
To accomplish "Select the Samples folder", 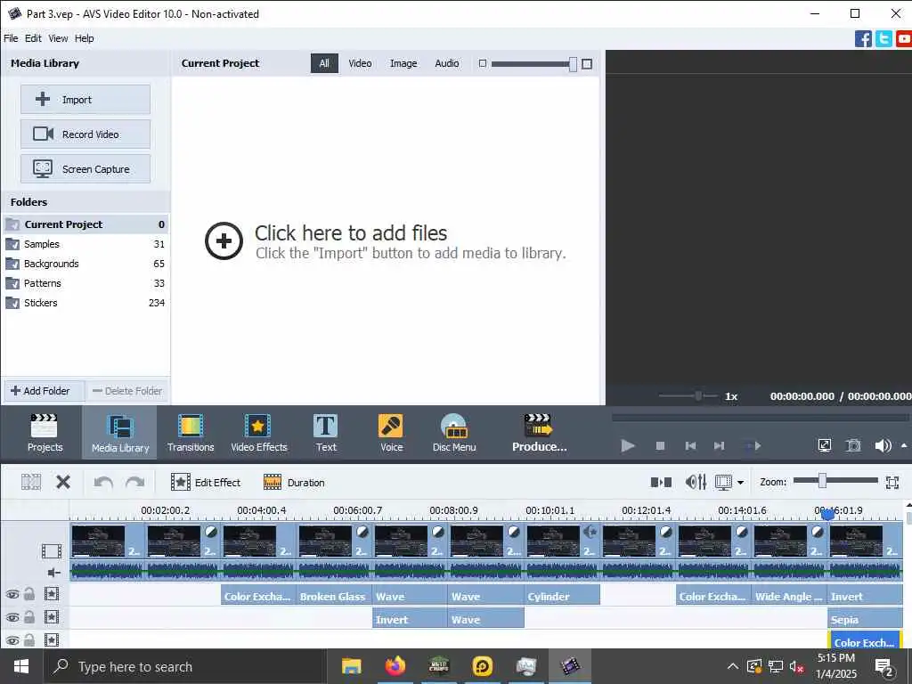I will point(85,244).
